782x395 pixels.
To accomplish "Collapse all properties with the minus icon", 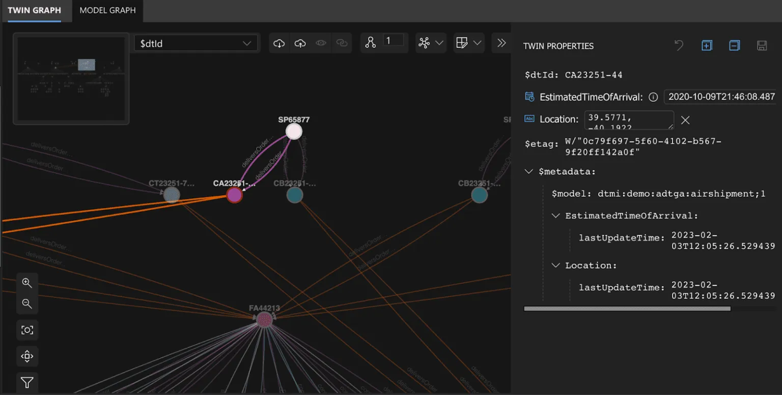I will (734, 45).
